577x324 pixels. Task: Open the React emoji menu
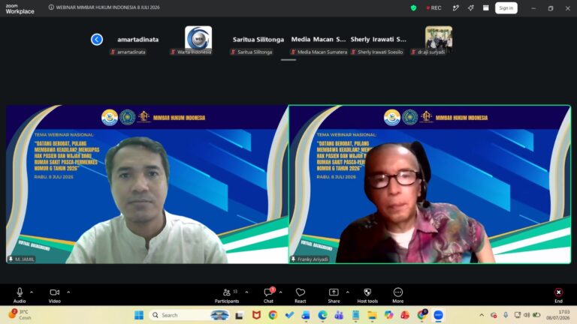301,295
